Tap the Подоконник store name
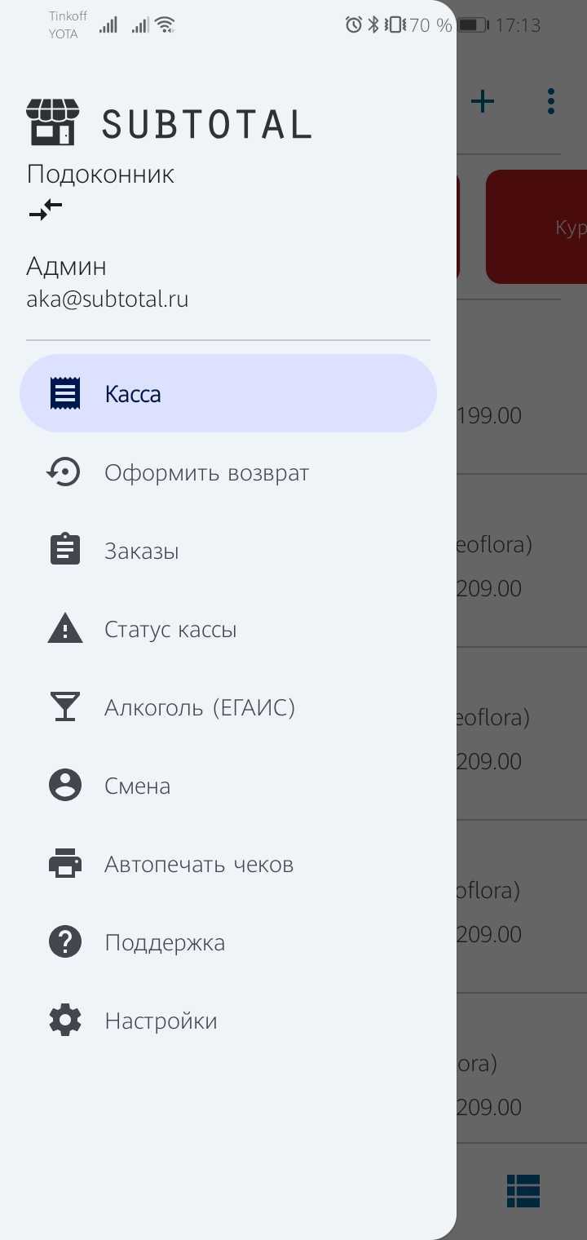The width and height of the screenshot is (587, 1240). [100, 174]
